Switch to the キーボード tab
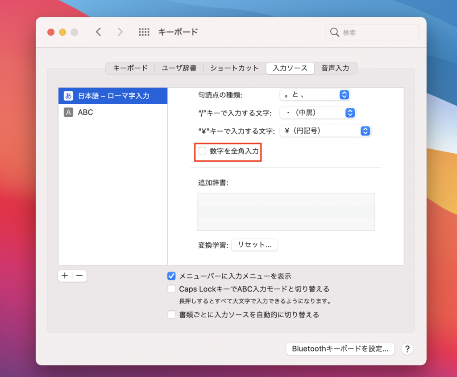The image size is (457, 377). click(130, 68)
